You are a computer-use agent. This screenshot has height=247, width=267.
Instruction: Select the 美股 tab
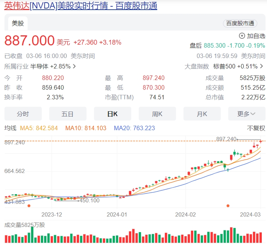(18, 23)
